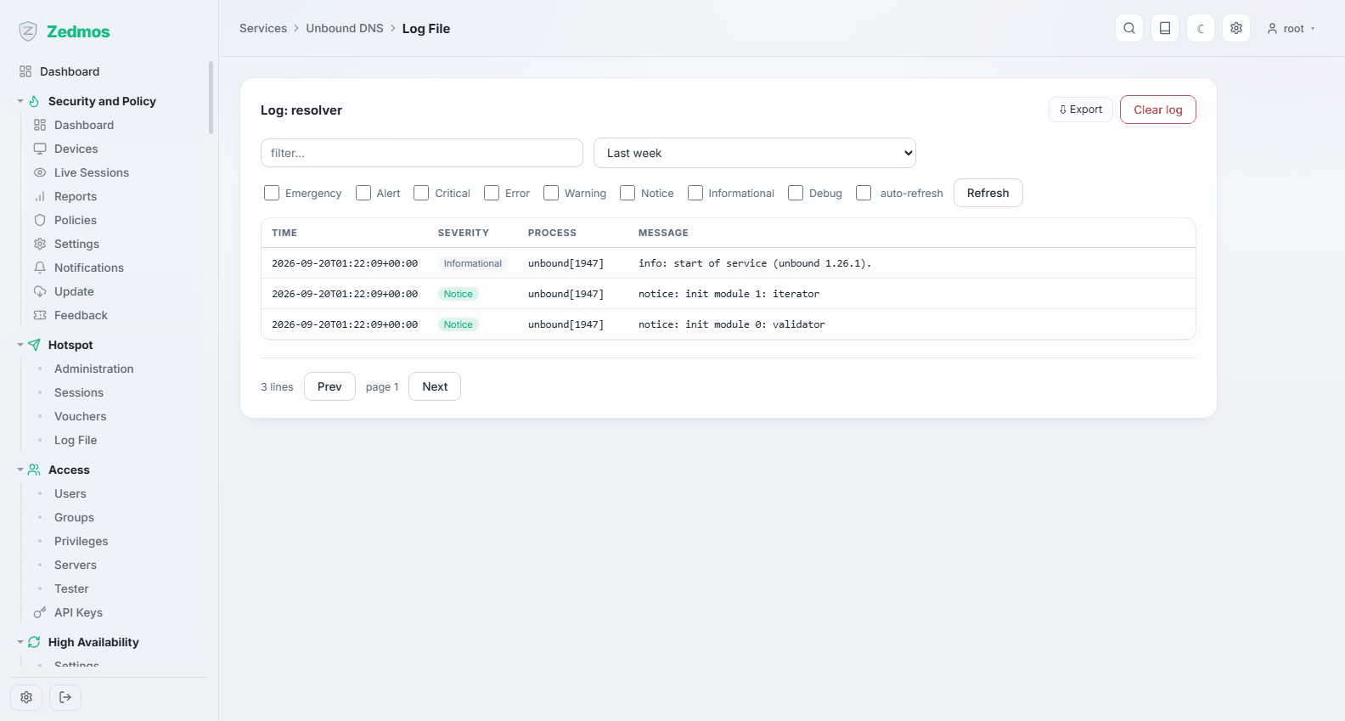1345x721 pixels.
Task: Click the Devices monitor icon
Action: tap(40, 149)
